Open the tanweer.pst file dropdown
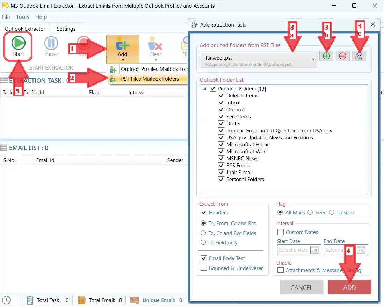Screen dimensions: 384x307 coord(259,59)
